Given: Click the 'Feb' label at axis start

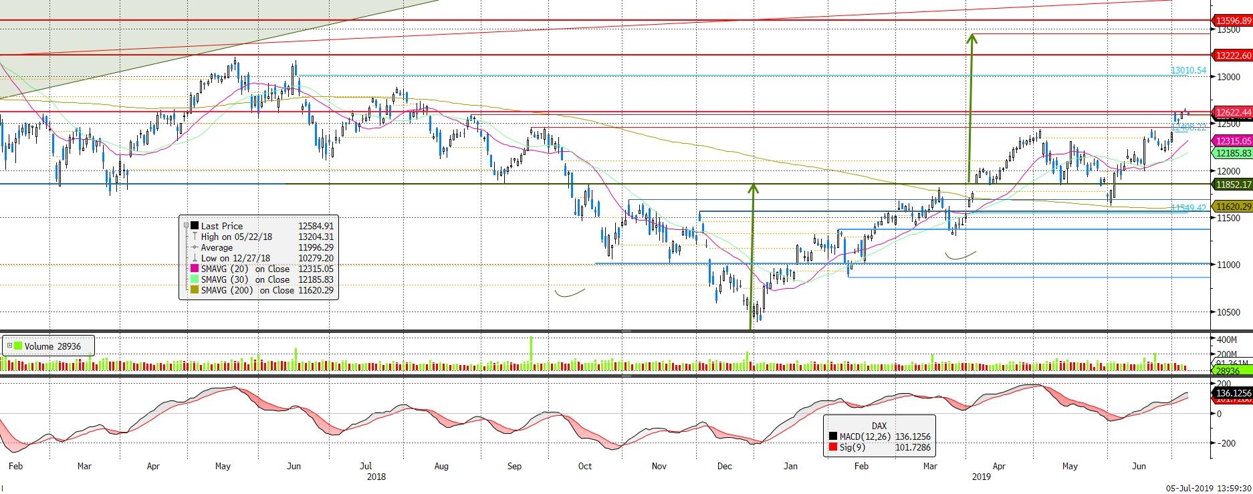Looking at the screenshot, I should click(15, 466).
